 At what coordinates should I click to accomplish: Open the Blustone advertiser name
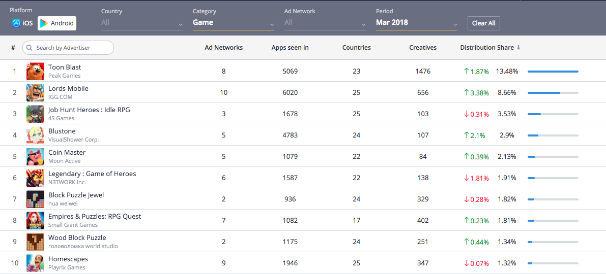click(62, 131)
